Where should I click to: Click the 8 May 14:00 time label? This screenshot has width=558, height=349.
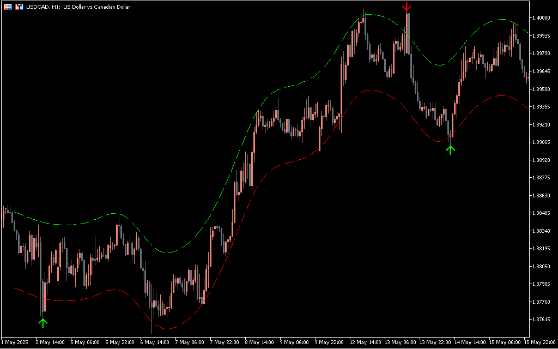coord(260,342)
